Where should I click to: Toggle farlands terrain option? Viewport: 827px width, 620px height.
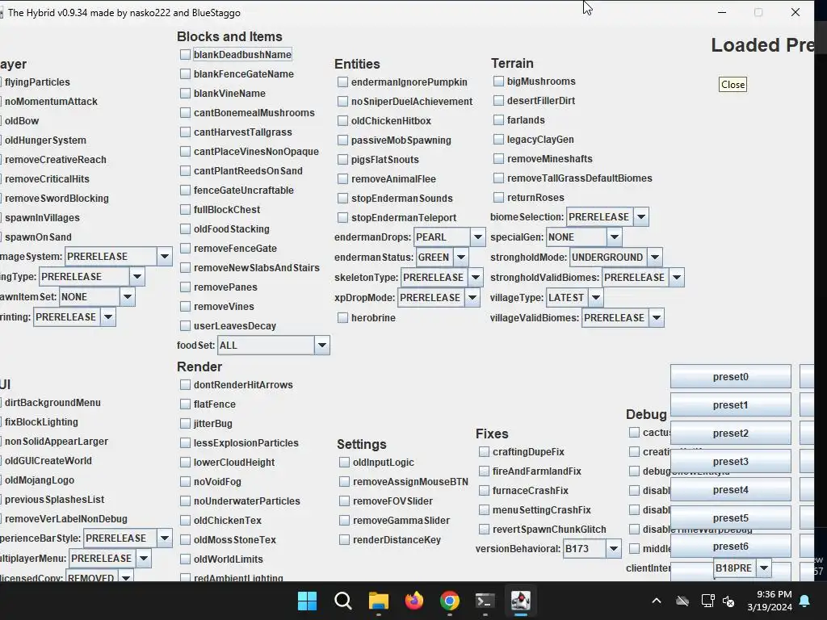[x=498, y=119]
